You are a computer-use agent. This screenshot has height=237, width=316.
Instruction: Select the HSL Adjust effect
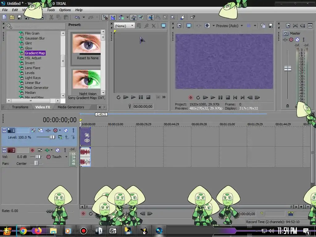pyautogui.click(x=33, y=58)
